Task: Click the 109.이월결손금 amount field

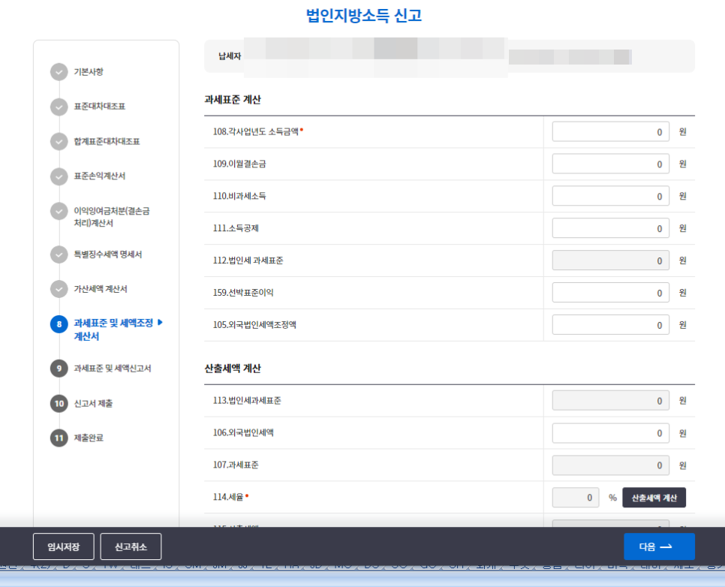Action: [610, 163]
